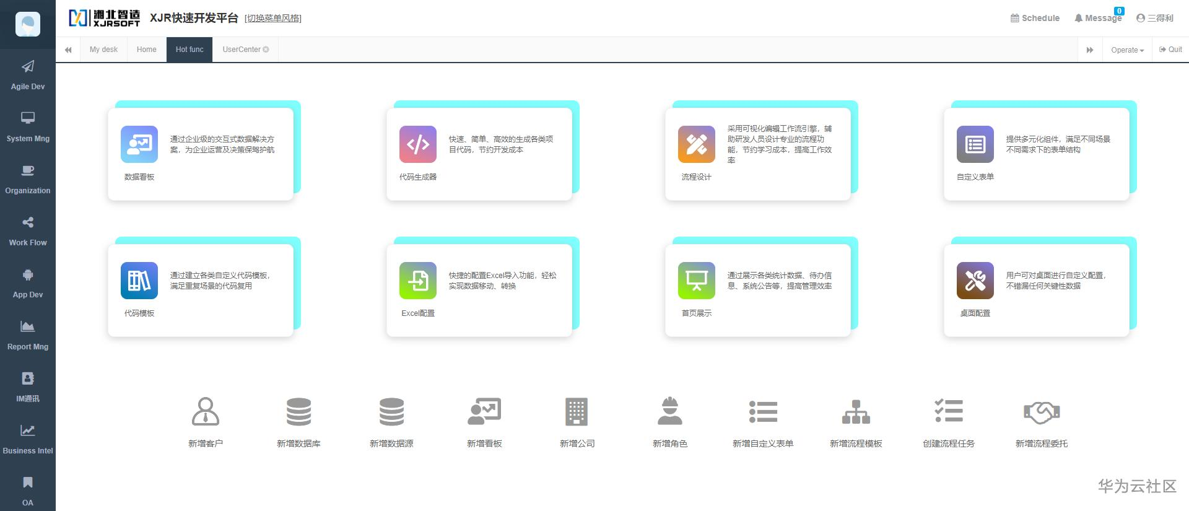Image resolution: width=1189 pixels, height=511 pixels.
Task: Click the 新增公司 building icon
Action: point(577,412)
